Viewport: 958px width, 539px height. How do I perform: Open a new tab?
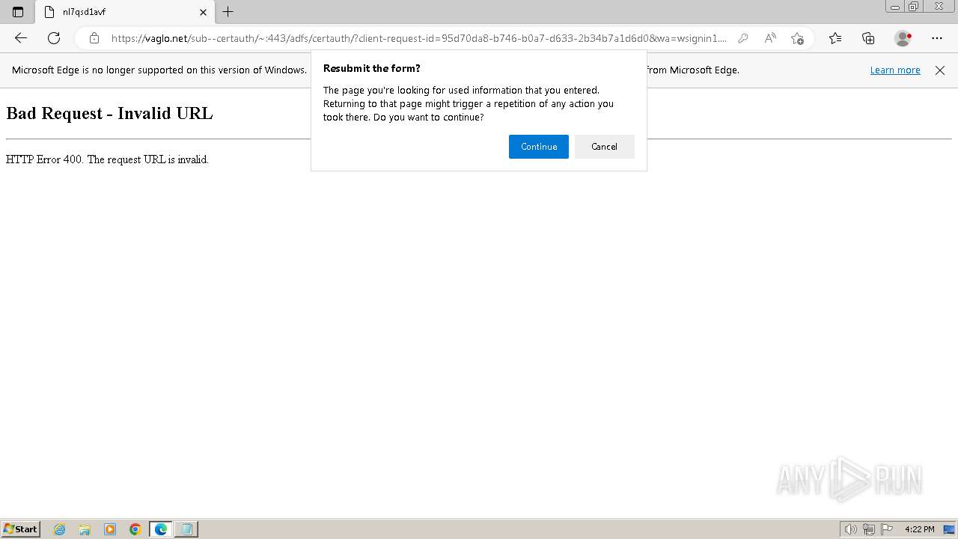(228, 12)
